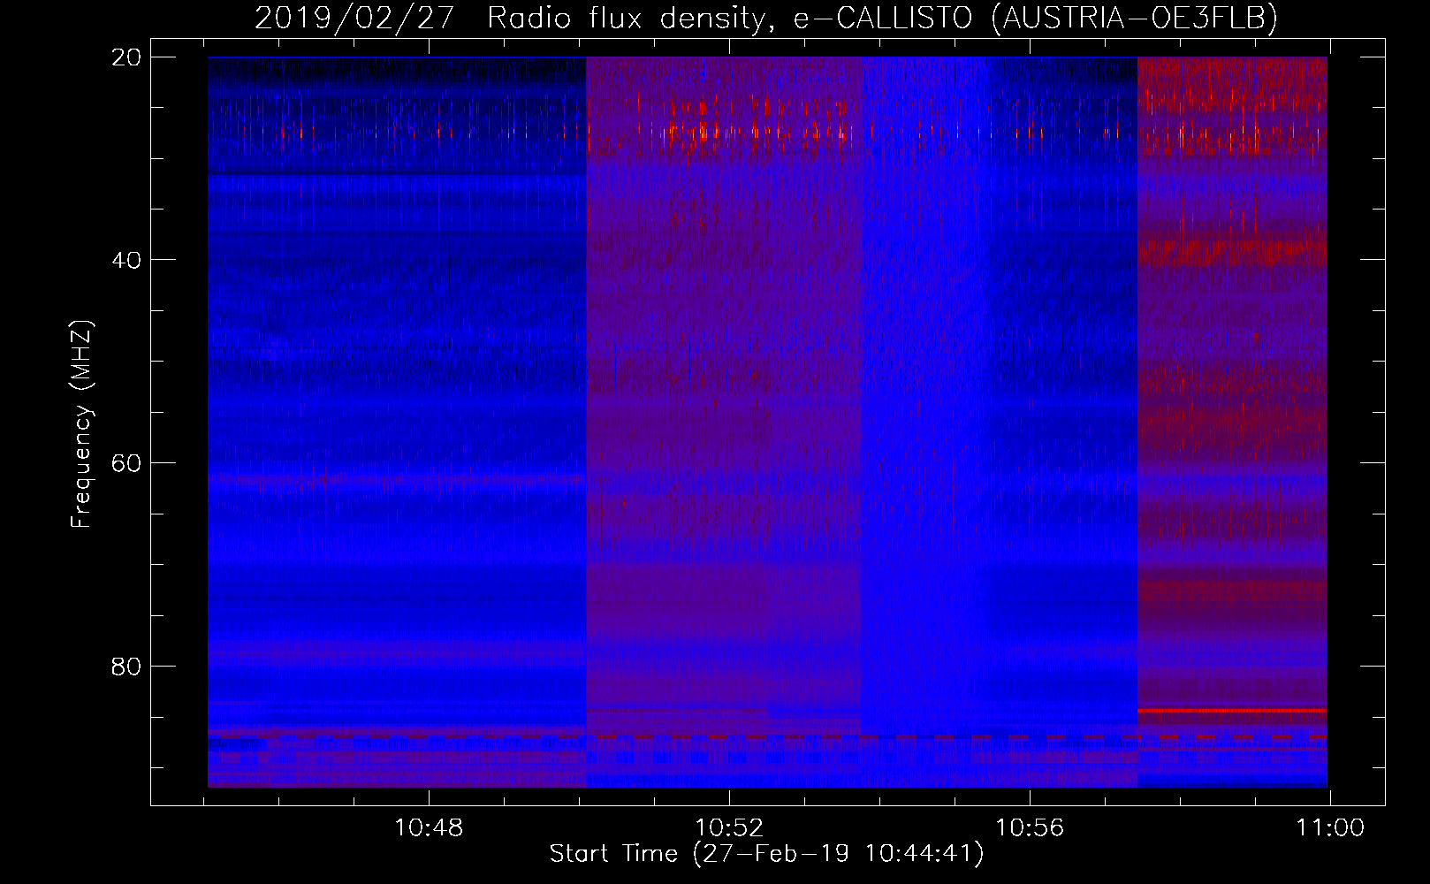Click the 11:00 time tick label
1430x884 pixels.
1330,828
